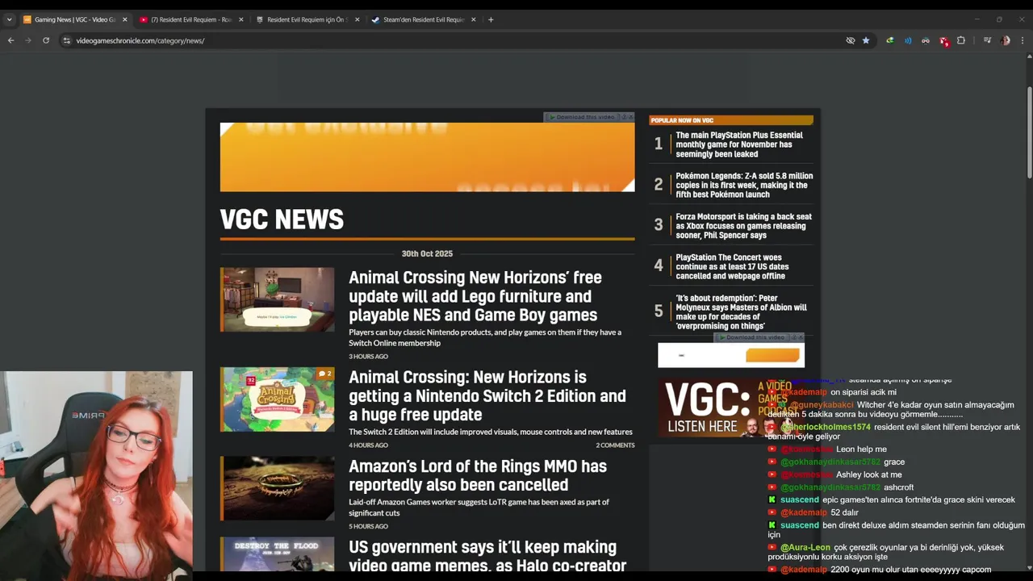Close the Gaming News VGC tab
Image resolution: width=1033 pixels, height=581 pixels.
pyautogui.click(x=124, y=19)
